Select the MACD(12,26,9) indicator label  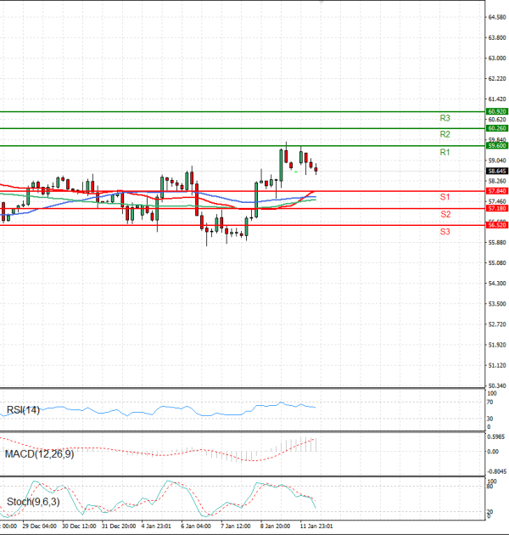tap(40, 454)
